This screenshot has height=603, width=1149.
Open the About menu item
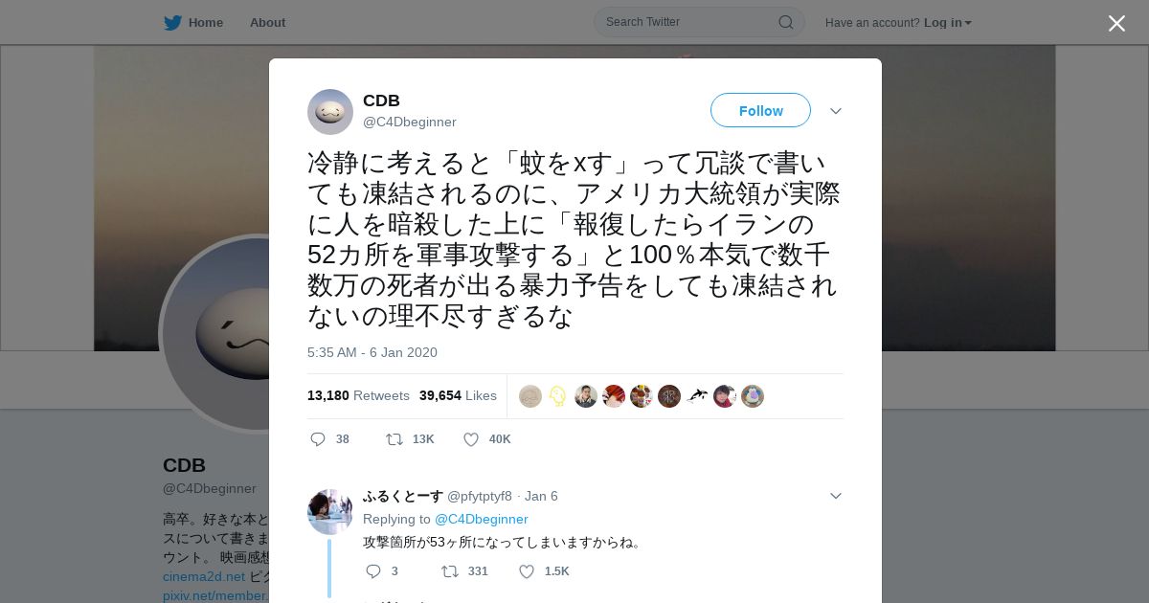(267, 22)
